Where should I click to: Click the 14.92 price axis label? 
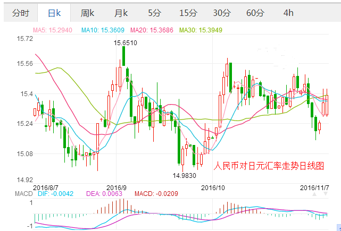click(25, 180)
